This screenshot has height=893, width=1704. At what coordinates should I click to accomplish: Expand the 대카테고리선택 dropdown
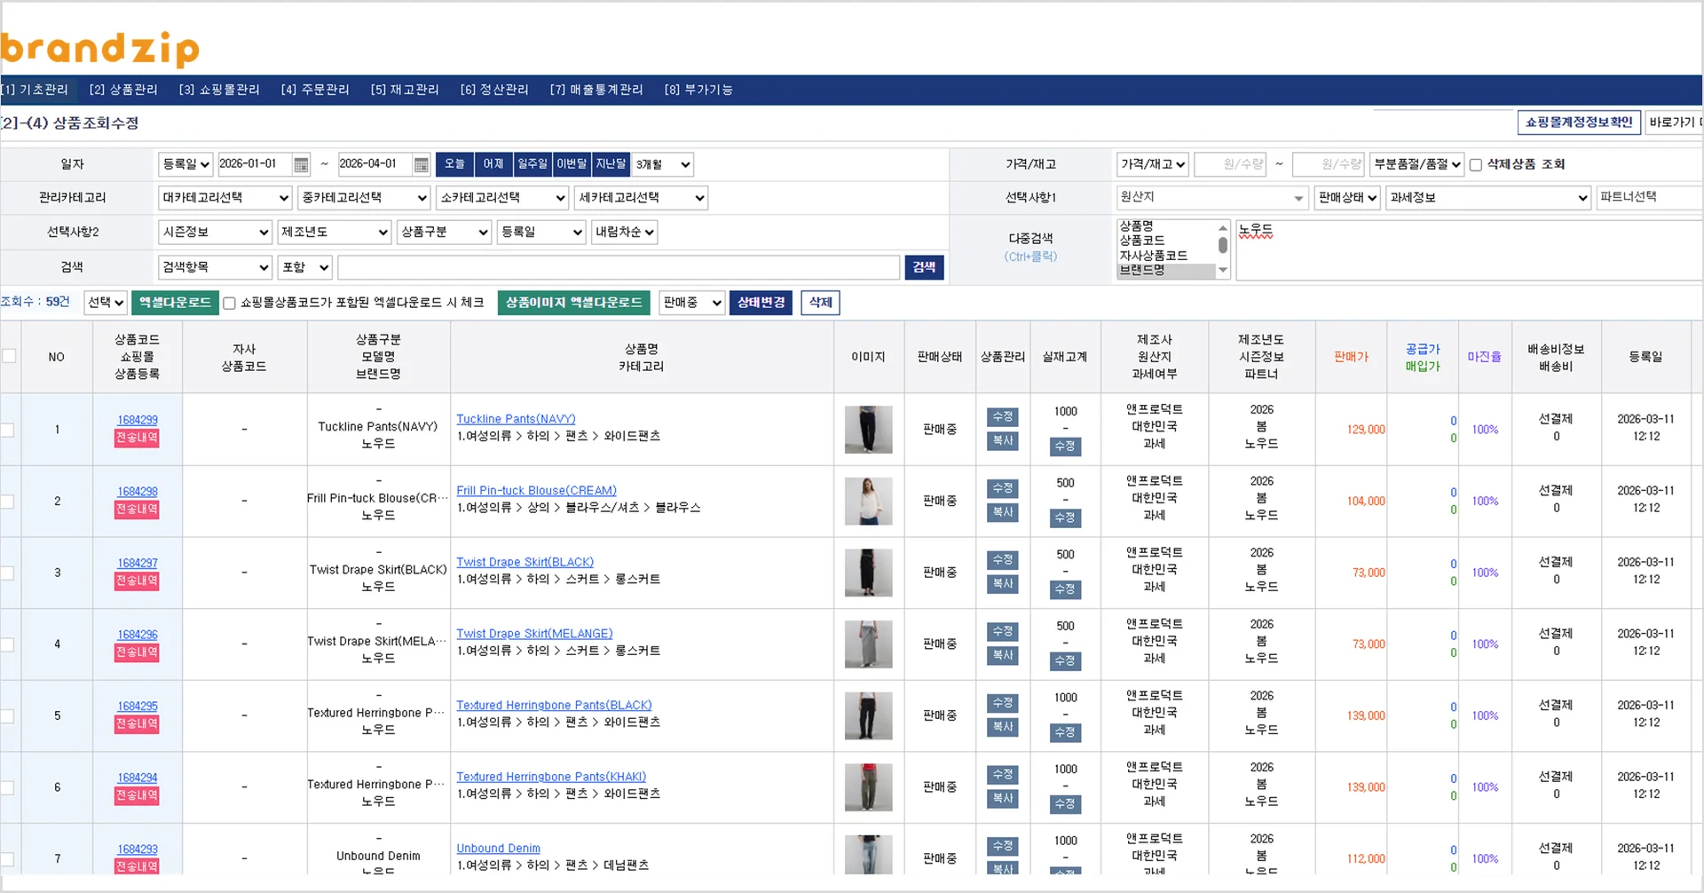click(225, 198)
